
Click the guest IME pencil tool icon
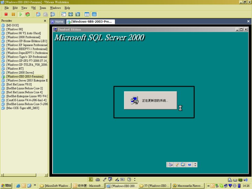177,164
